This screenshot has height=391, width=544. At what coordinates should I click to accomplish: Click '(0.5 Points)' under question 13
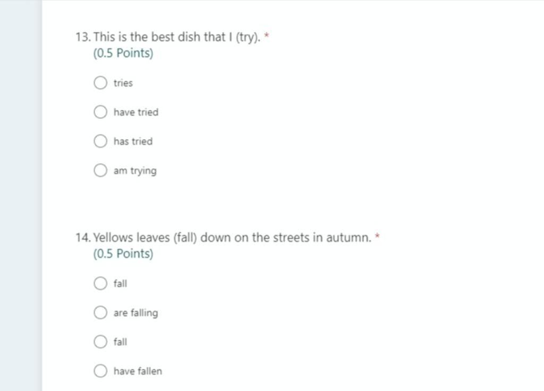click(x=123, y=53)
